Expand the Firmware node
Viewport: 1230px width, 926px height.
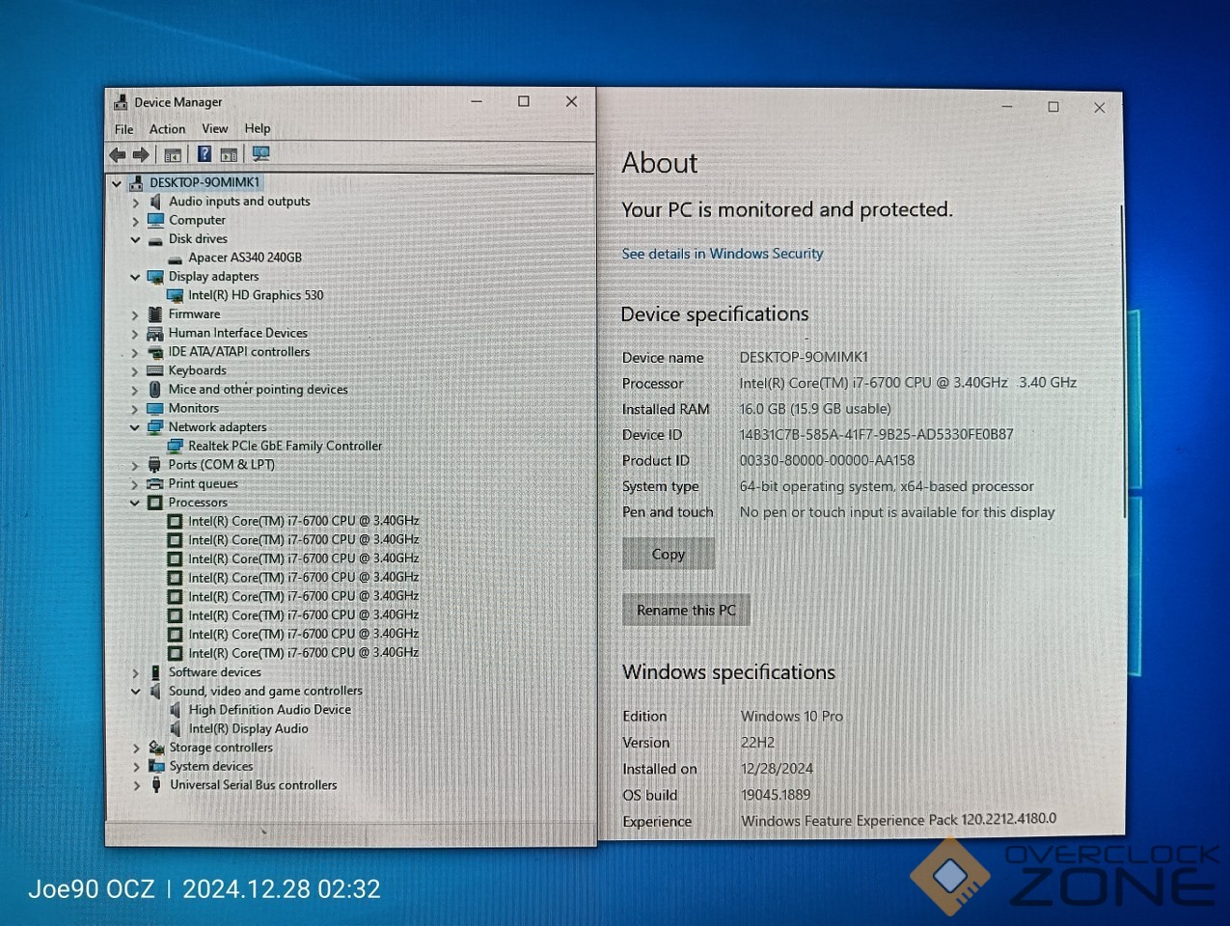[136, 315]
